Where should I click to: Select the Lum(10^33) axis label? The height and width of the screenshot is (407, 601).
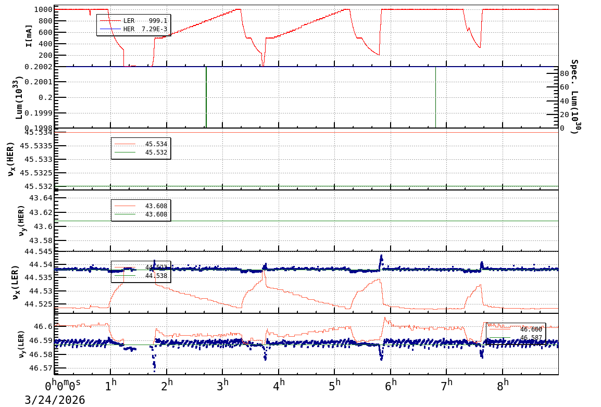[x=18, y=98]
